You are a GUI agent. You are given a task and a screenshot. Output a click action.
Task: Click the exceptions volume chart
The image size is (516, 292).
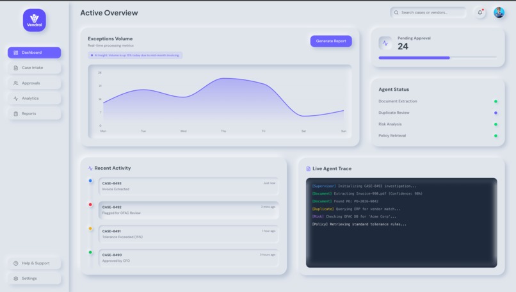tap(220, 101)
